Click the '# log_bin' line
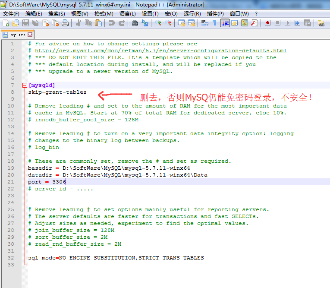The width and height of the screenshot is (330, 288). pyautogui.click(x=44, y=147)
